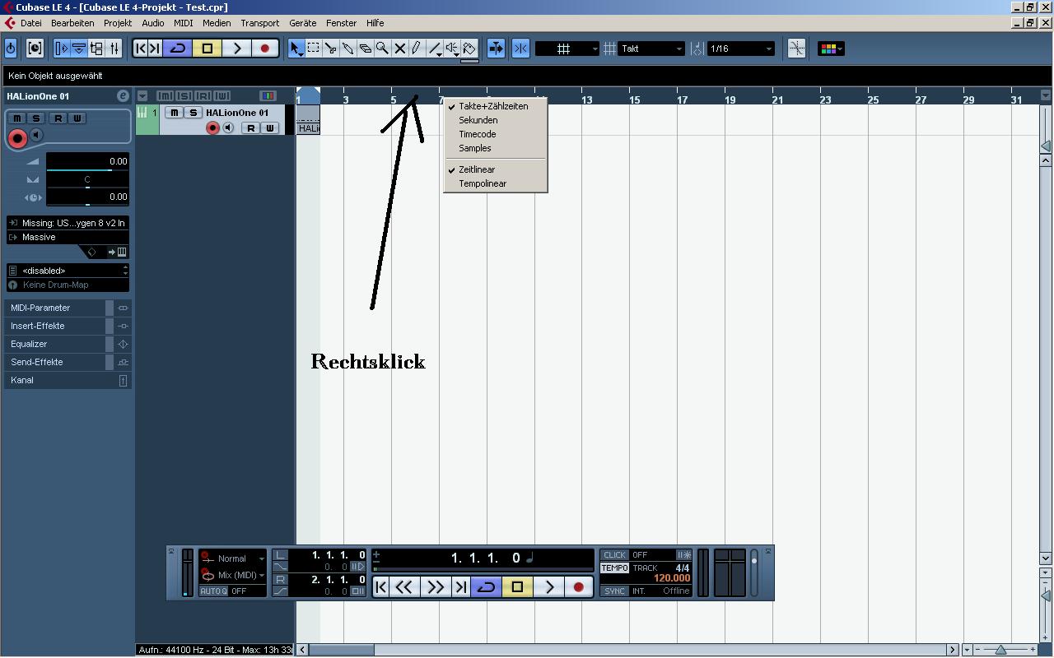The width and height of the screenshot is (1054, 658).
Task: Solo the HALionOne 01 track in tracklist
Action: [x=193, y=113]
